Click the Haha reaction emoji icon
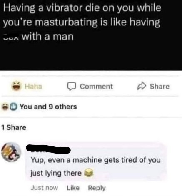The height and width of the screenshot is (196, 182). point(16,86)
